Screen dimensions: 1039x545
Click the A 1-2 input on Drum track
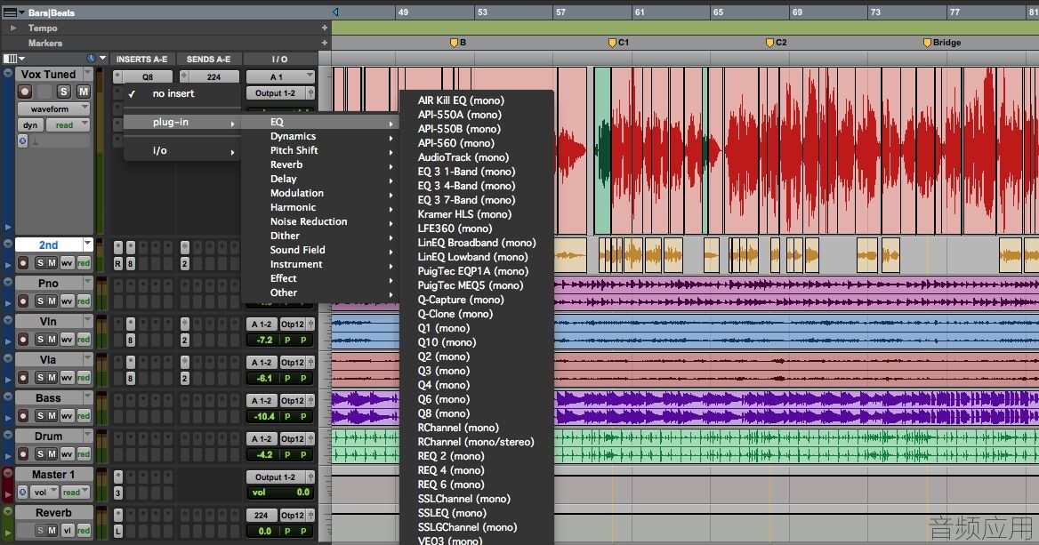(262, 438)
